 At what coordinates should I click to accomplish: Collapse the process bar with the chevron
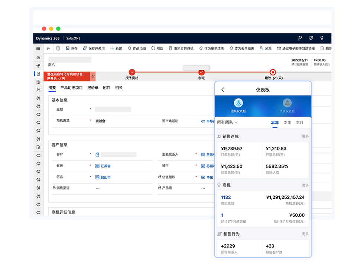tap(93, 77)
